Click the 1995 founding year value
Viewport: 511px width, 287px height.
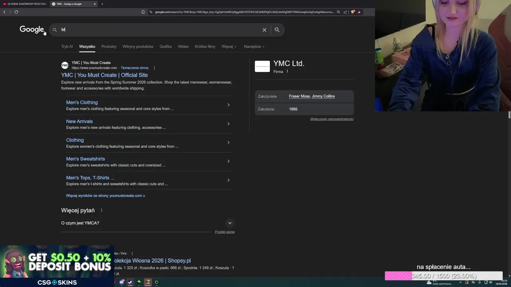pos(293,109)
